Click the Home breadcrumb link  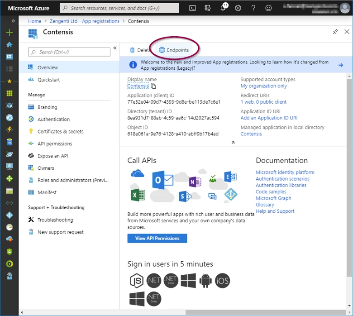[x=35, y=21]
